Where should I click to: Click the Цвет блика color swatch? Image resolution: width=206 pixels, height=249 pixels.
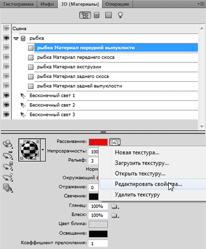point(98,224)
